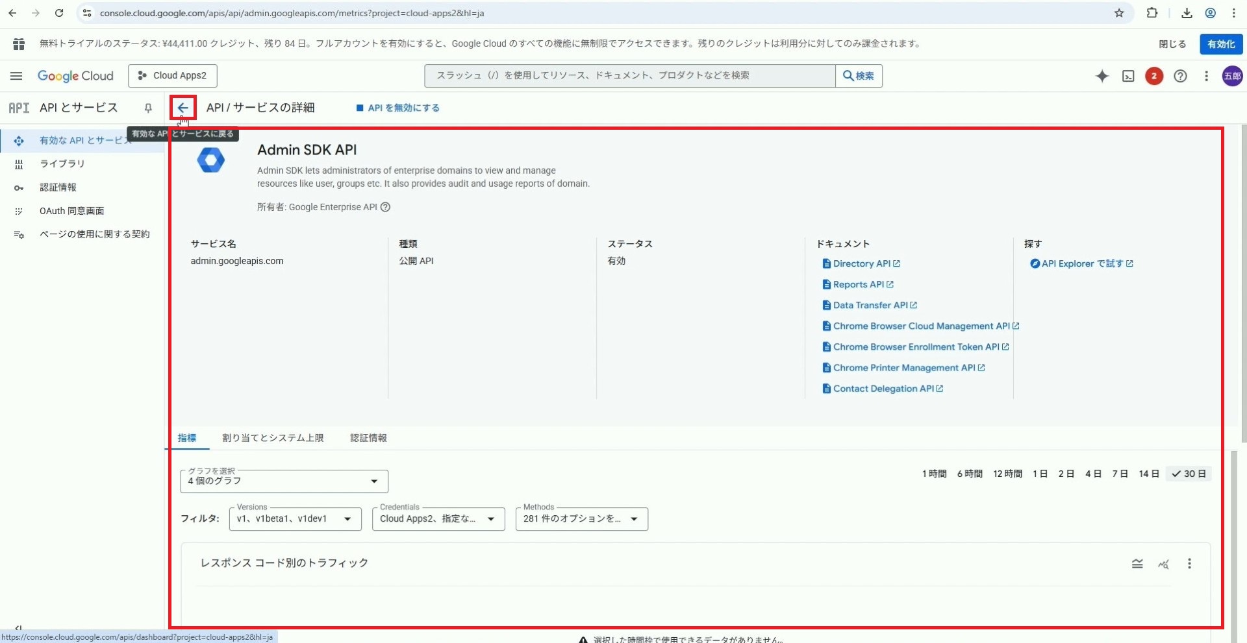The image size is (1247, 643).
Task: Open the help question mark icon
Action: click(1180, 76)
